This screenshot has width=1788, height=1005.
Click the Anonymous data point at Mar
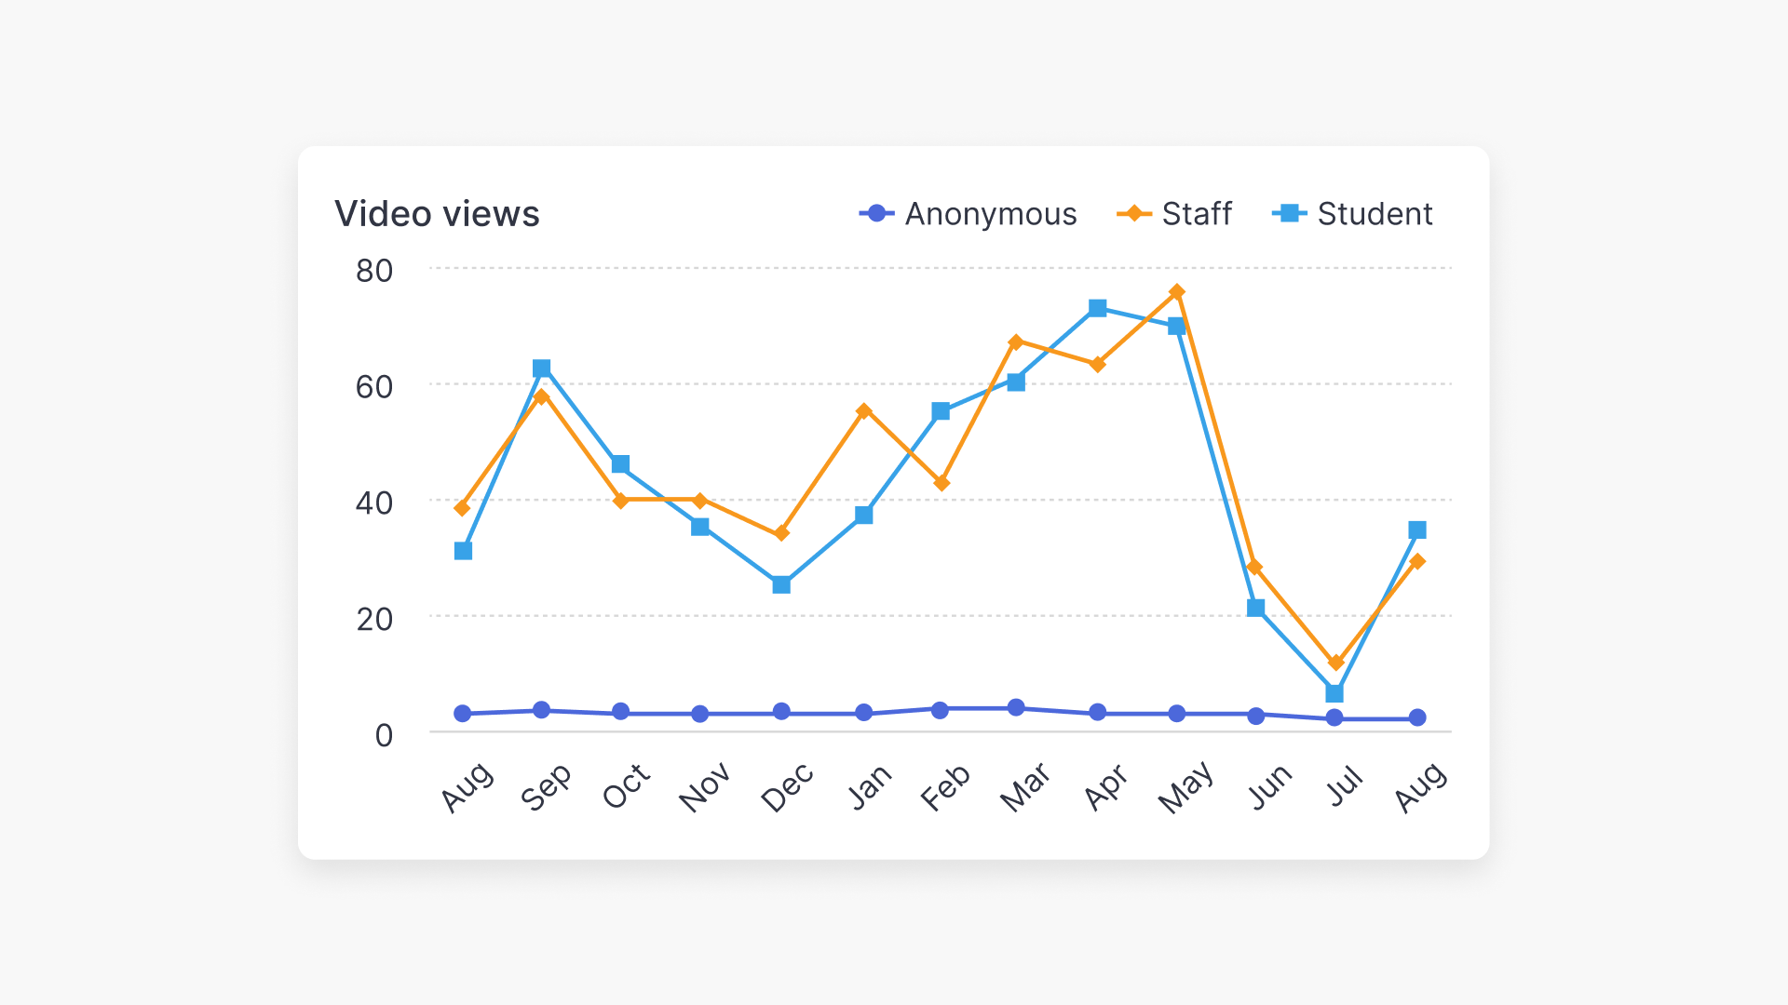[x=1015, y=707]
